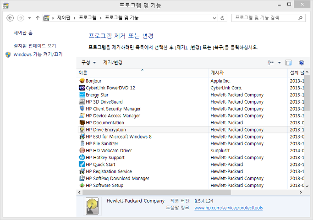Click the CyberLink Corp. publisher cell
This screenshot has width=313, height=220.
[226, 88]
